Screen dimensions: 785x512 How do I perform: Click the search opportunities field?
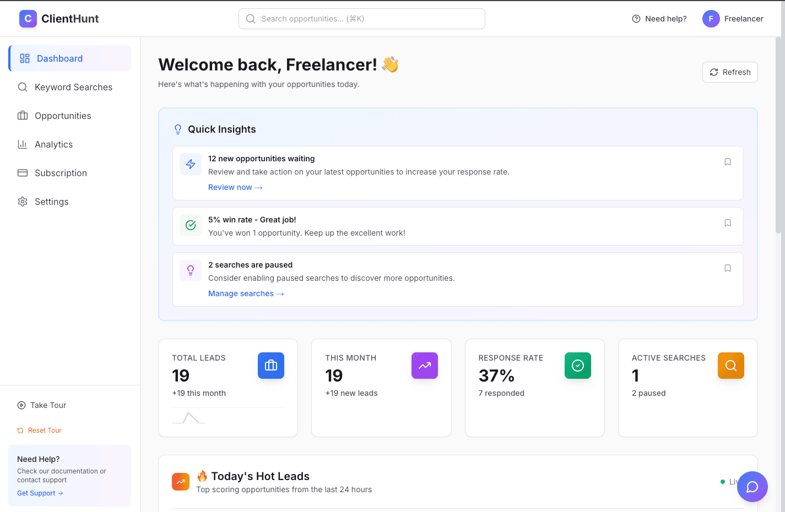[x=361, y=18]
